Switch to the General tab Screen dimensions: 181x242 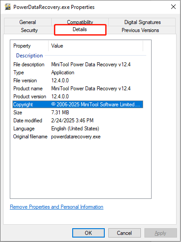(28, 22)
